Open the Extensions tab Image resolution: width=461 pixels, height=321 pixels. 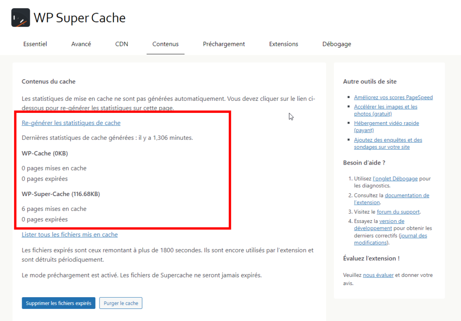tap(284, 44)
